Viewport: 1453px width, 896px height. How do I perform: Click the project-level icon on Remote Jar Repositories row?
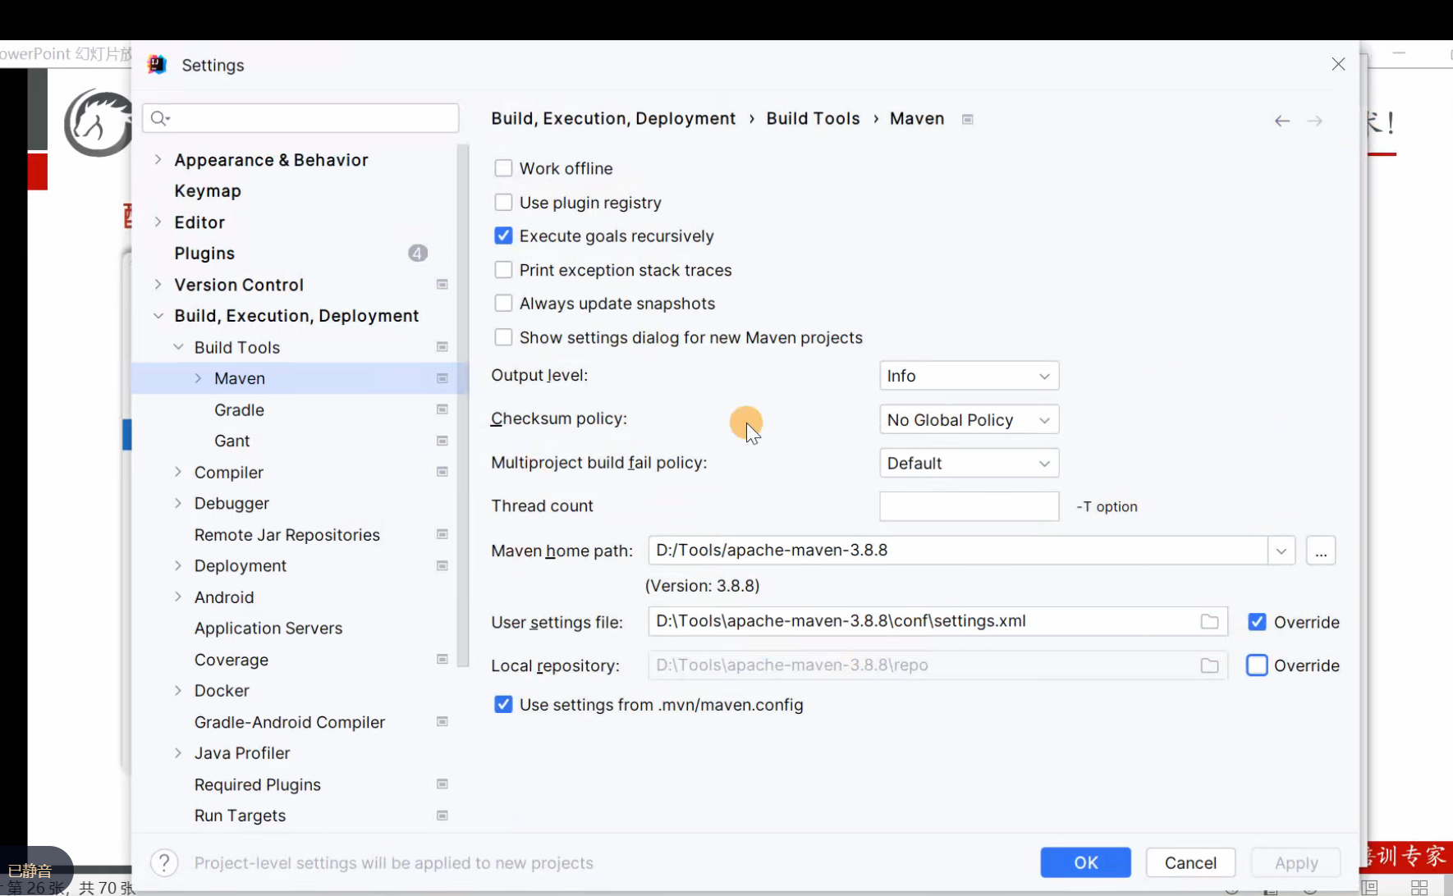coord(442,534)
